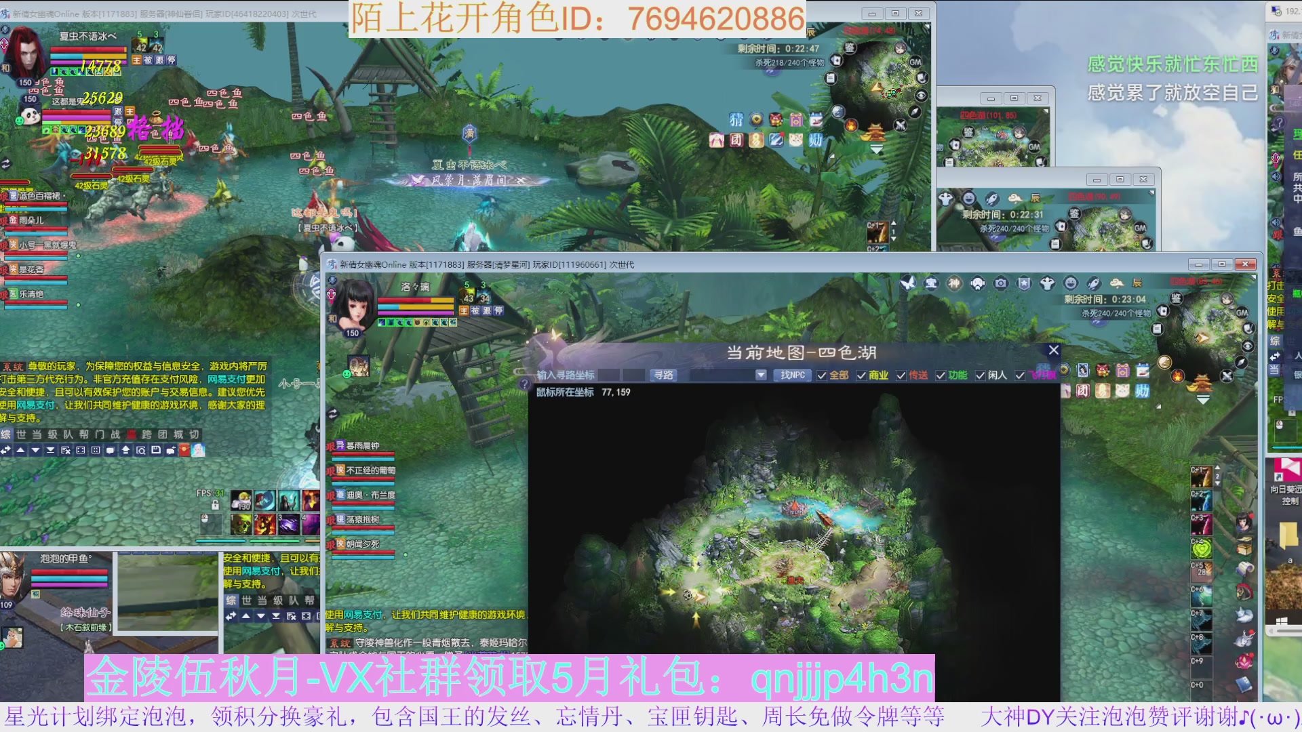Click the 寻路 pathfinding button
The width and height of the screenshot is (1302, 732).
tap(663, 375)
